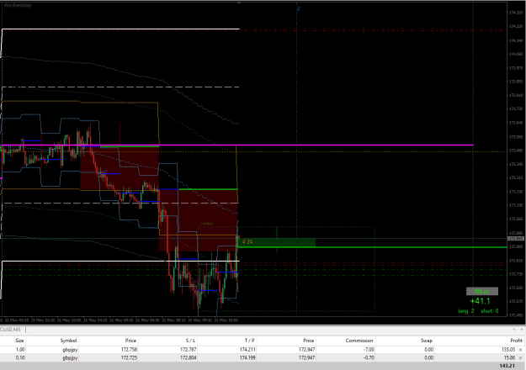Select the CUSD,M5 chart tab
Screen dimensions: 526x370
tap(11, 330)
